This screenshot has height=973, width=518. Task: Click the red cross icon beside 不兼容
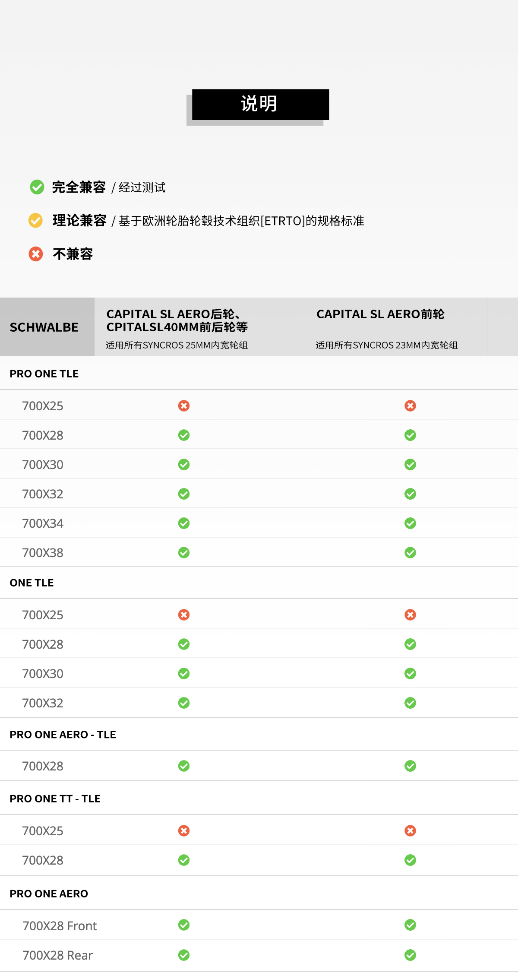click(x=36, y=254)
